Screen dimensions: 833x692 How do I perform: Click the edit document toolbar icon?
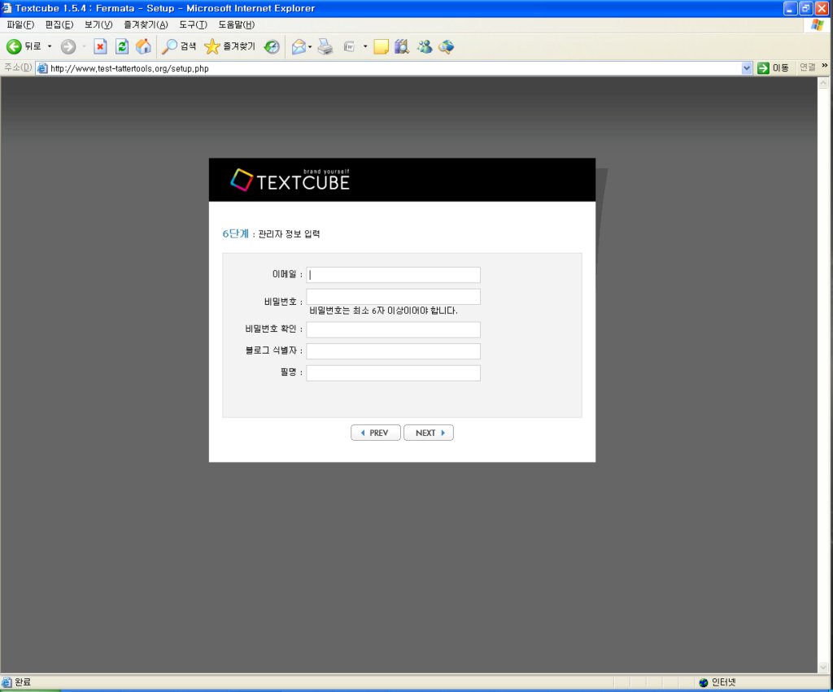point(349,46)
